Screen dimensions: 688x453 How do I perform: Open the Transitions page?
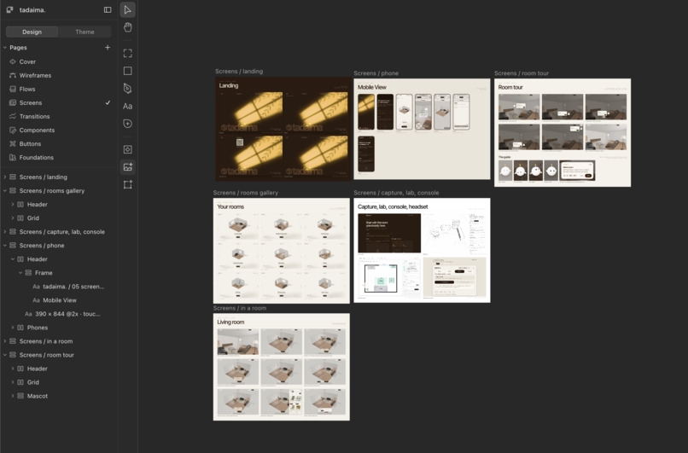(x=35, y=116)
